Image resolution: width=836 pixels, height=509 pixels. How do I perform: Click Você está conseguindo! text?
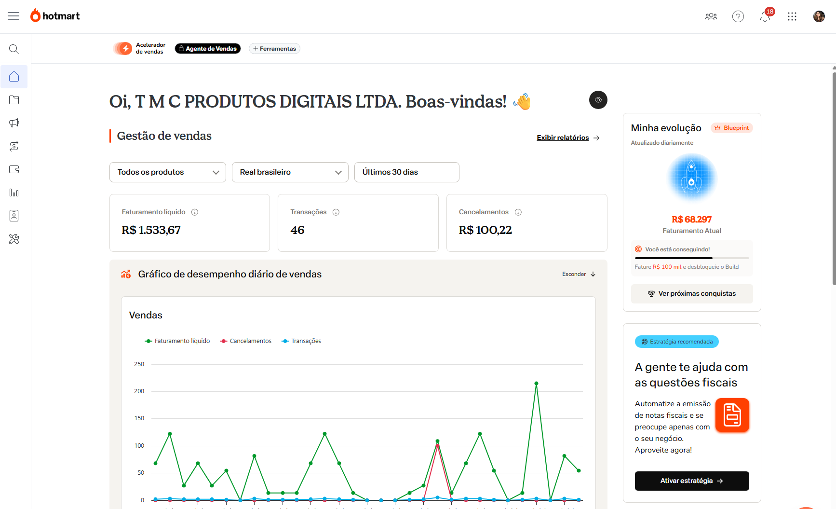point(677,249)
